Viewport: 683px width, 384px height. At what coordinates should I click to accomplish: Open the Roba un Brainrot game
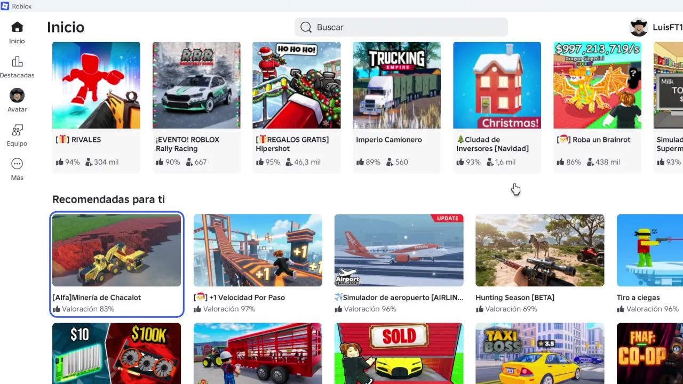point(597,107)
